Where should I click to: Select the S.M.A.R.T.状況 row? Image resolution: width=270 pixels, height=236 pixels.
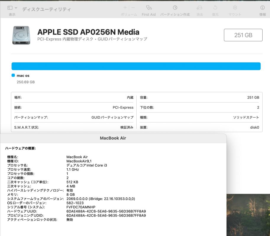tap(74, 127)
